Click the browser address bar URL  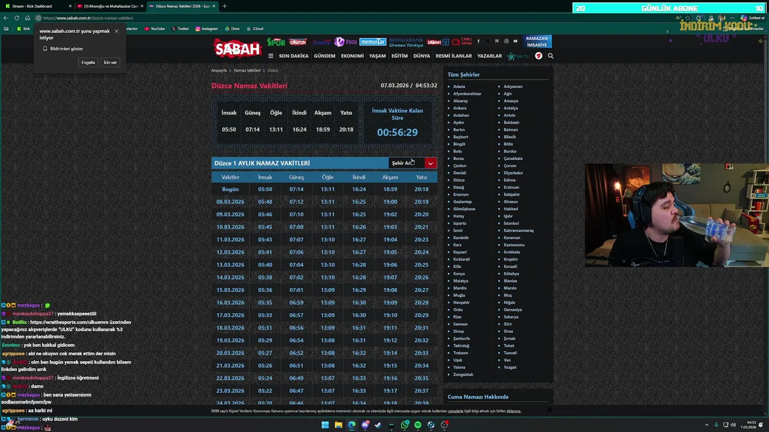click(88, 18)
